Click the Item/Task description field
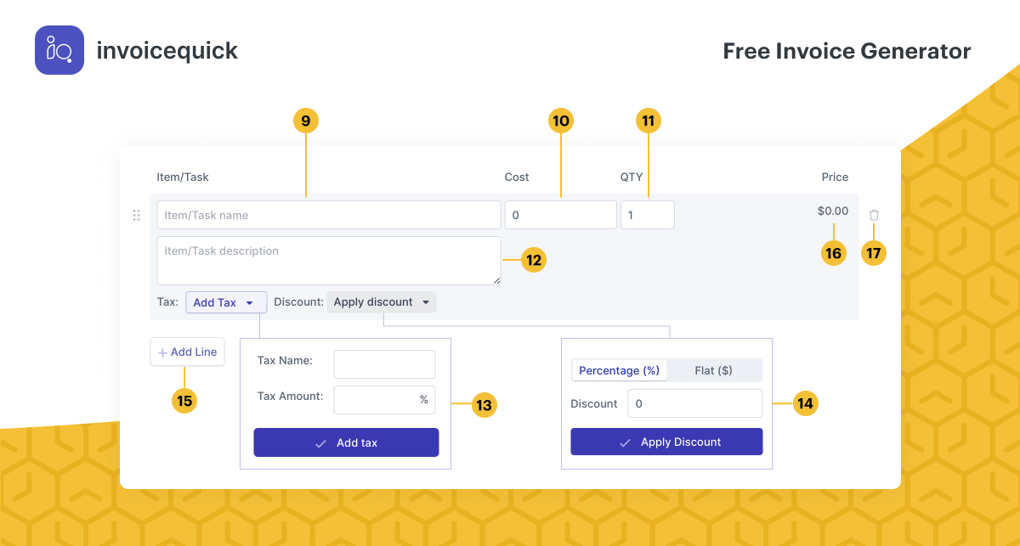This screenshot has height=546, width=1020. 328,260
